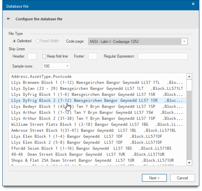Screen dimensions: 202x191
Task: Go back using the left arrow icon
Action: pos(9,19)
